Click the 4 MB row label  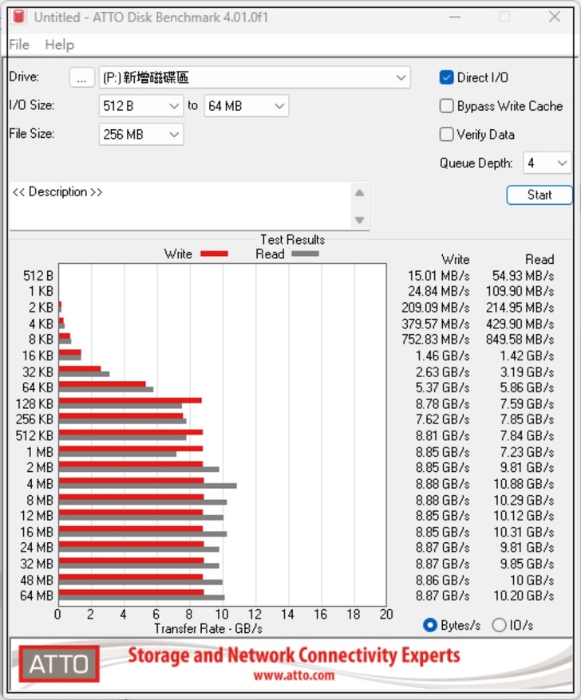click(40, 484)
